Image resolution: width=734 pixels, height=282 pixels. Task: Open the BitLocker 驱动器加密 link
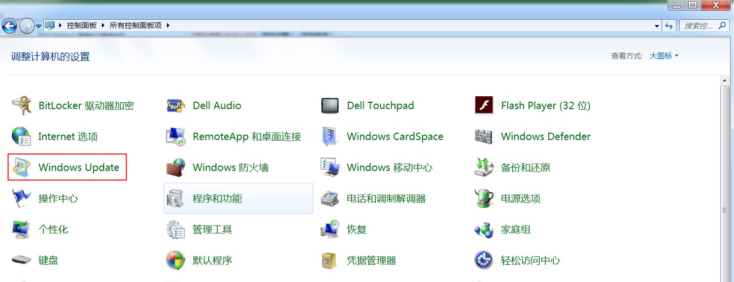(x=86, y=106)
